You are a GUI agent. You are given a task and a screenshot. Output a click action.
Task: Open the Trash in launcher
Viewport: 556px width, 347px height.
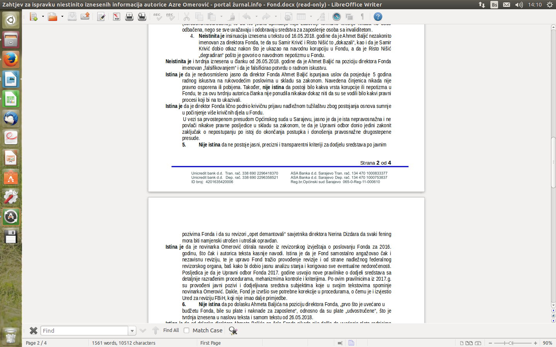pyautogui.click(x=11, y=336)
